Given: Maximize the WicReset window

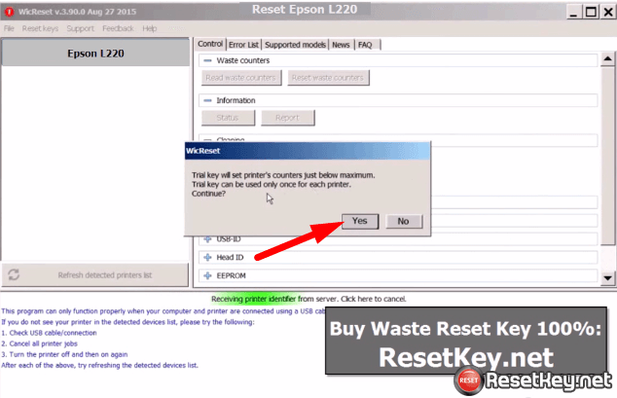Looking at the screenshot, I should 591,13.
